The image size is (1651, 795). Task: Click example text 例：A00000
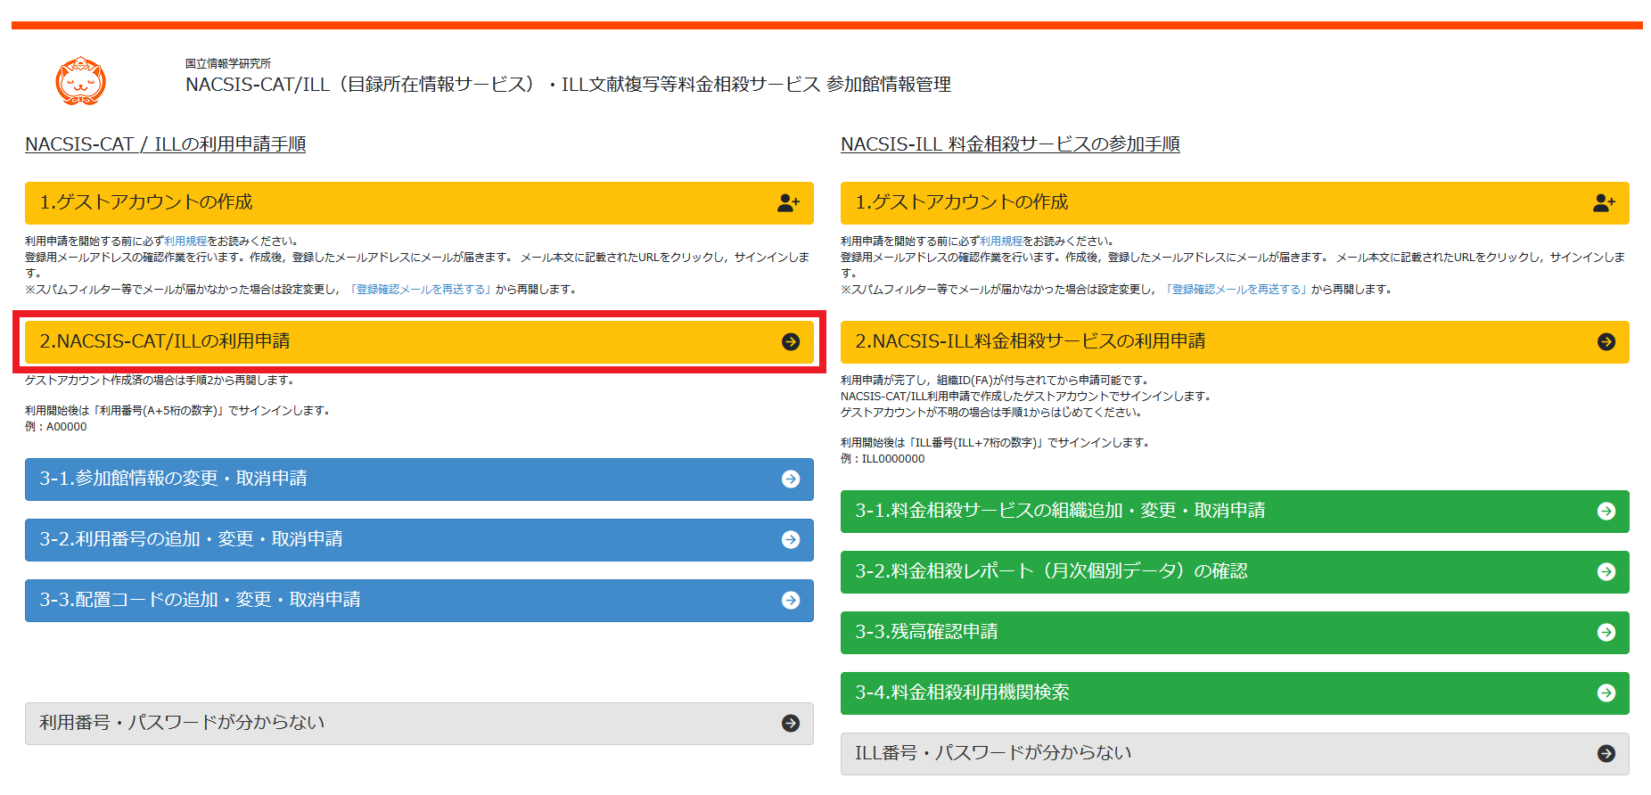coord(56,427)
